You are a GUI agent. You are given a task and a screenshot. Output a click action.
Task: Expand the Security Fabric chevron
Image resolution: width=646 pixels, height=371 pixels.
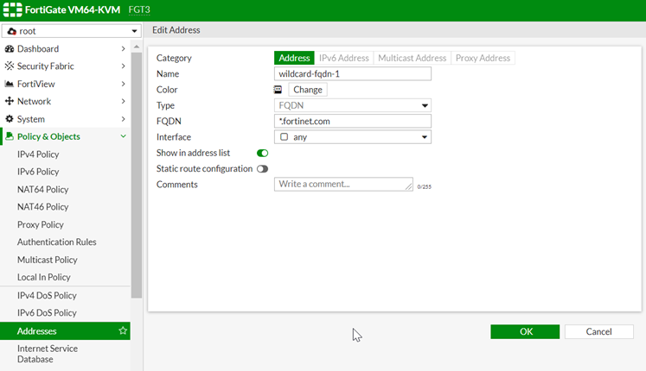pos(123,66)
